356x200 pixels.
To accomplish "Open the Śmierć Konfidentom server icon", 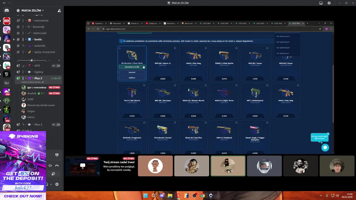I will coord(7,21).
